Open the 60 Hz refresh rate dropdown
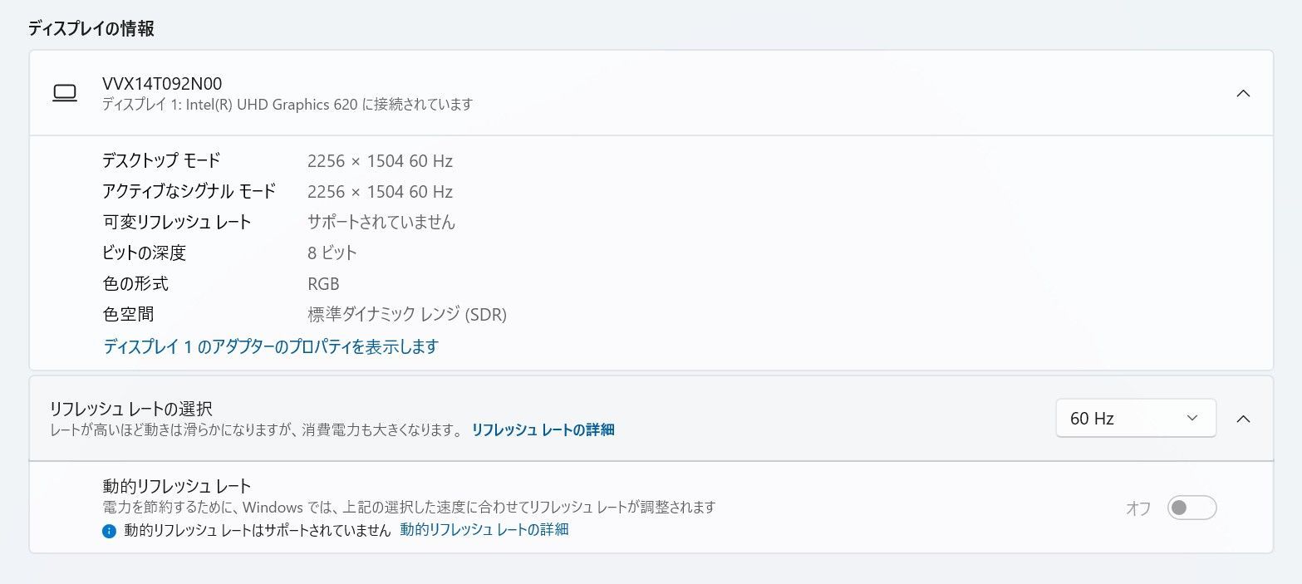1302x584 pixels. [1135, 419]
